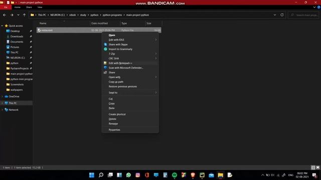Expand the OneDrive tree node
The image size is (321, 180).
tap(2, 96)
